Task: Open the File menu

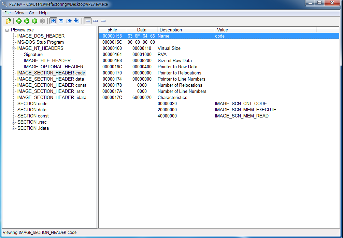Action: (x=8, y=13)
